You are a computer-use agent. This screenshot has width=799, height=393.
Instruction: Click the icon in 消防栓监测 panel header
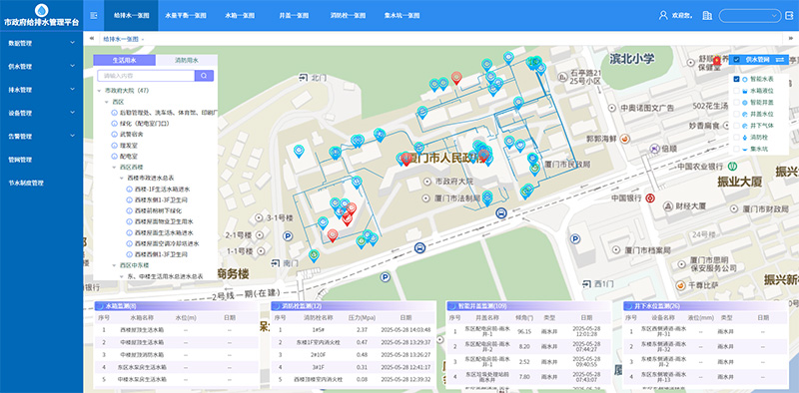278,306
